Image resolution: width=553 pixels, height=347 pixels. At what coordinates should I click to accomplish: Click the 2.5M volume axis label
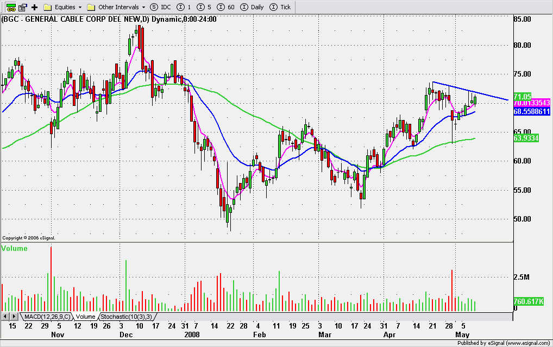click(x=521, y=277)
